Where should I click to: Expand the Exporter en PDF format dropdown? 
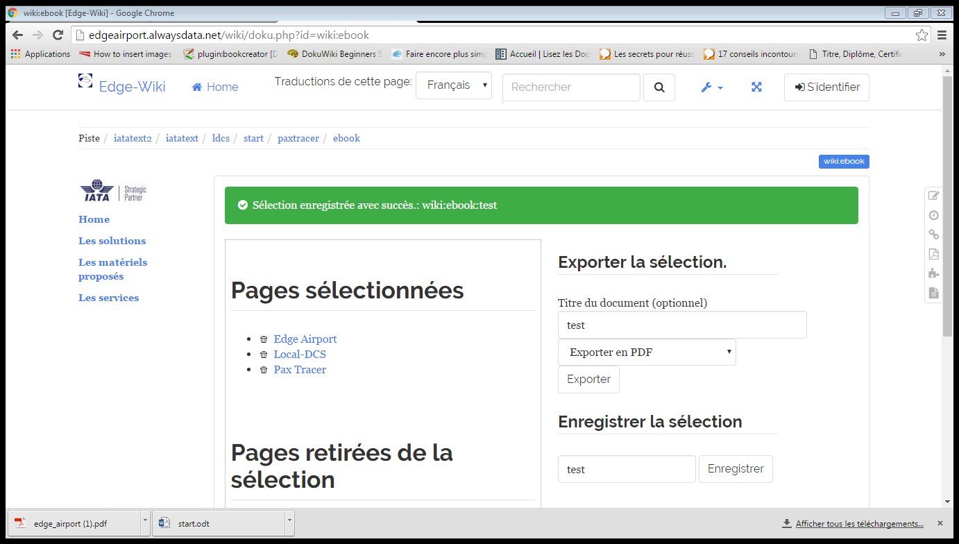[x=647, y=352]
